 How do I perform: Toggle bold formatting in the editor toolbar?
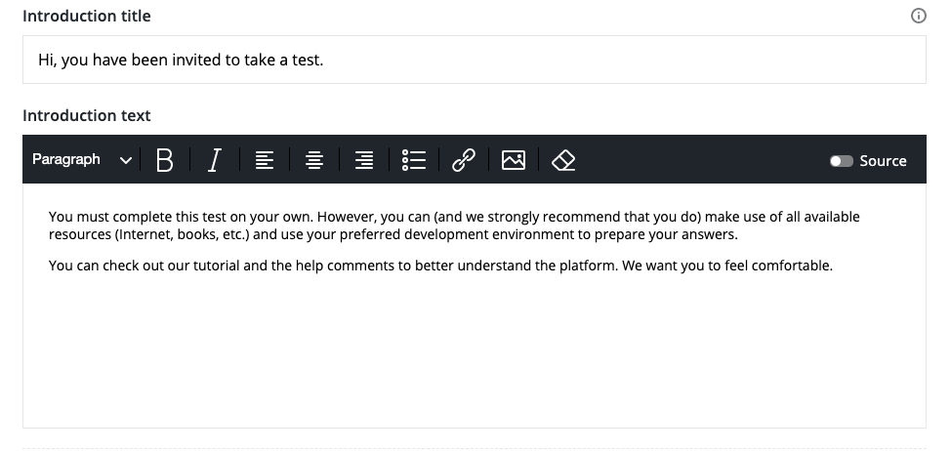click(x=165, y=160)
